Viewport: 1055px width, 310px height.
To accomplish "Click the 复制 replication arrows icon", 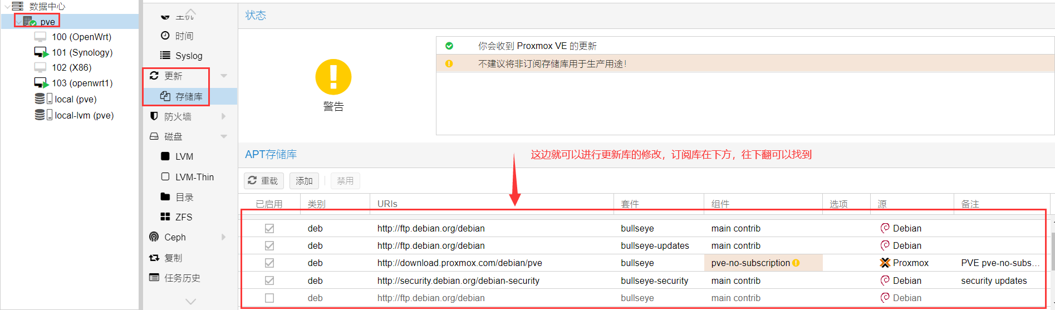I will pyautogui.click(x=154, y=258).
